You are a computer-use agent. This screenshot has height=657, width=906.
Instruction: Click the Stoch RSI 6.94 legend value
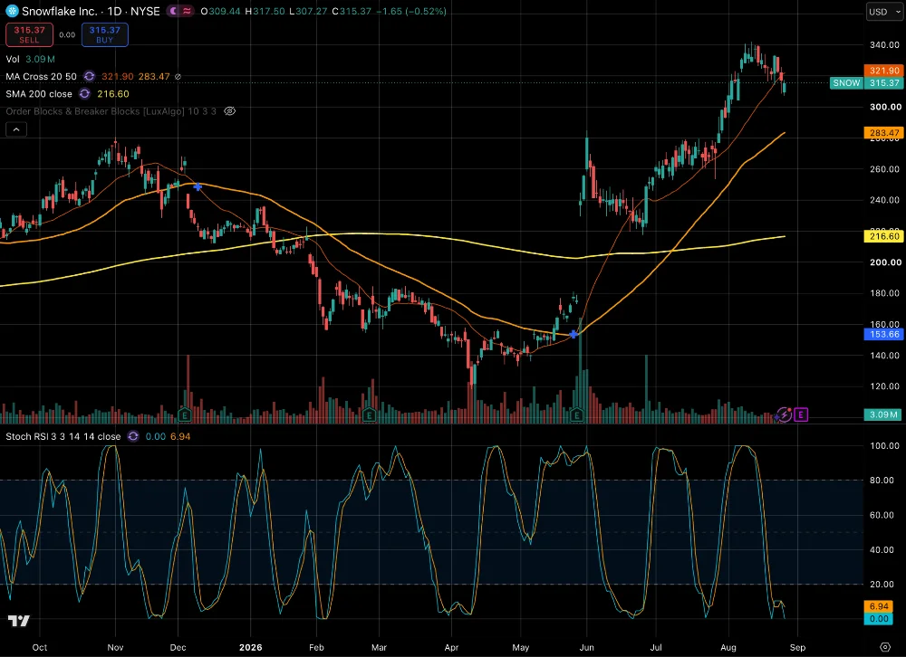[x=179, y=436]
